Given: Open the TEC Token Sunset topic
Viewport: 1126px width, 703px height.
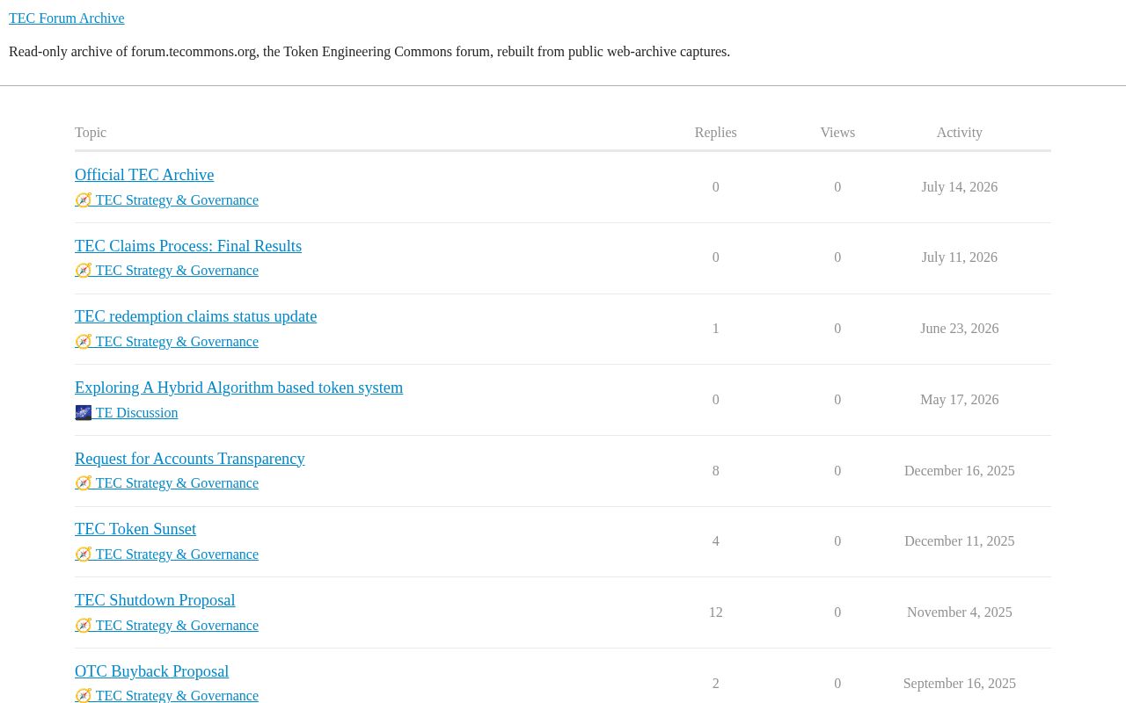Looking at the screenshot, I should pos(135,529).
